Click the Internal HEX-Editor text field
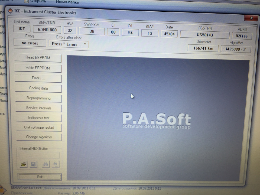Image resolution: width=260 pixels, height=195 pixels. point(39,155)
